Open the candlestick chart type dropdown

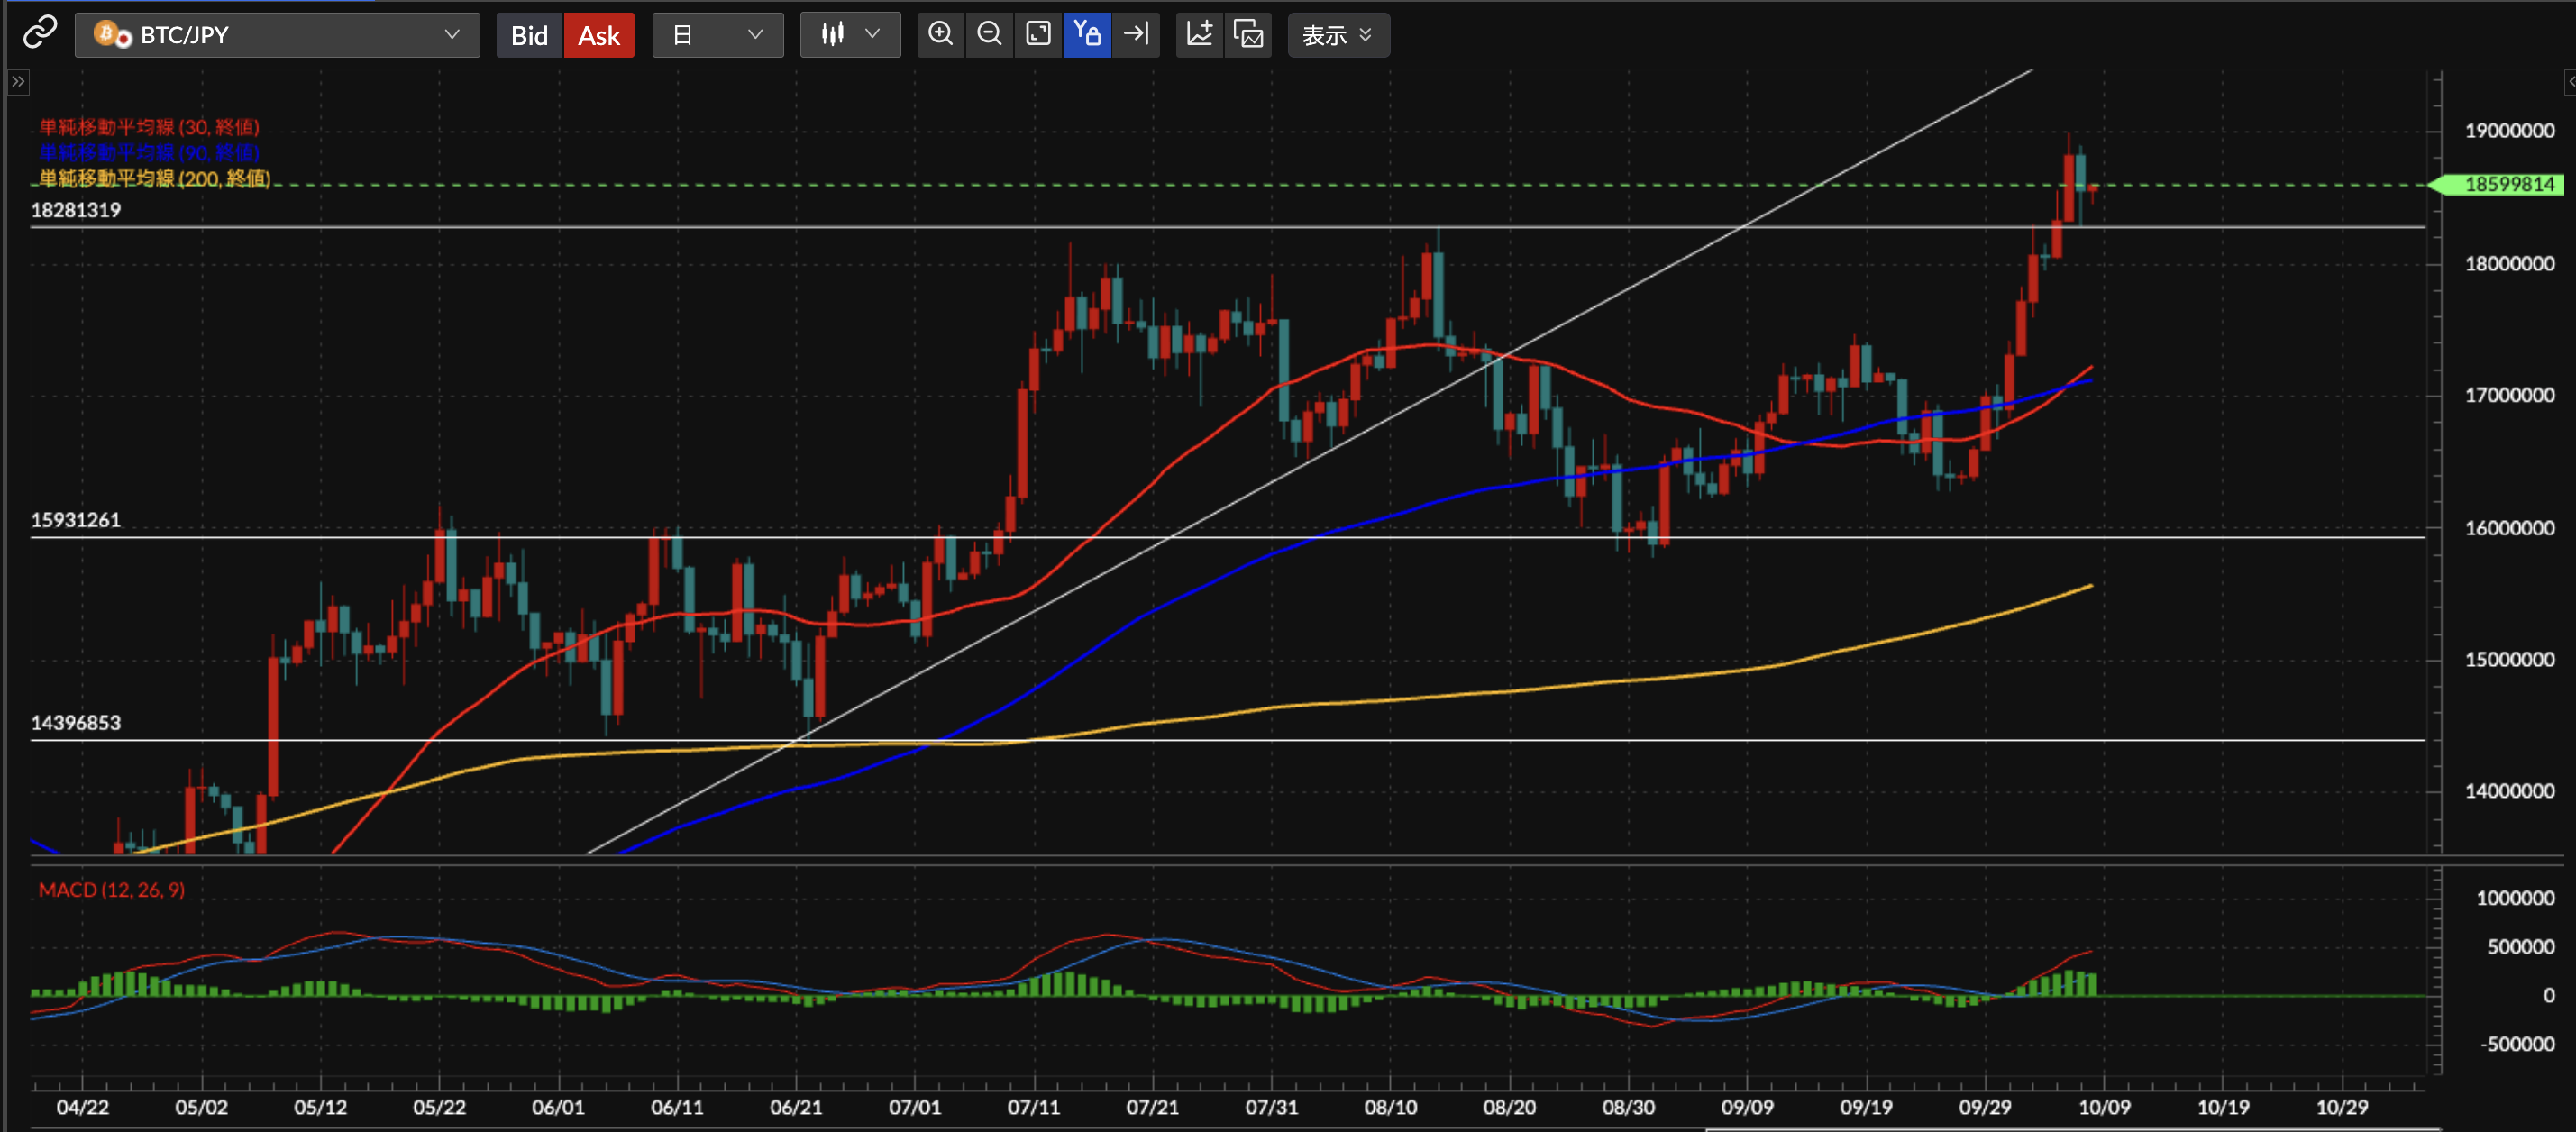pos(849,35)
